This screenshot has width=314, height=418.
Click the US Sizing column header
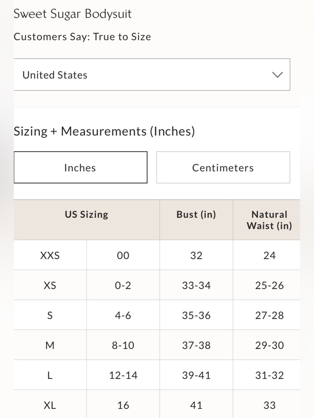[x=87, y=214]
